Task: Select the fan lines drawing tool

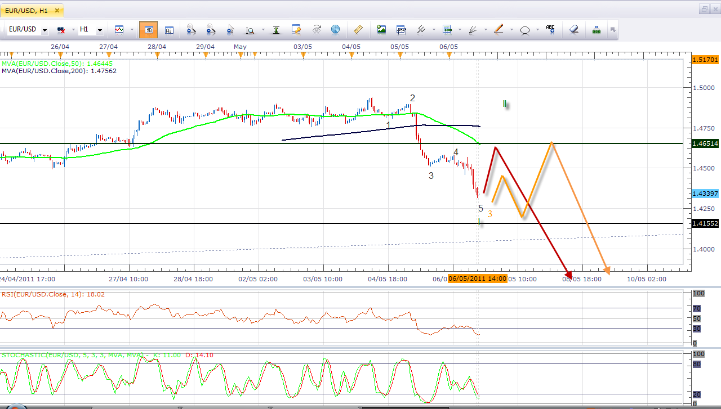Action: pyautogui.click(x=473, y=30)
